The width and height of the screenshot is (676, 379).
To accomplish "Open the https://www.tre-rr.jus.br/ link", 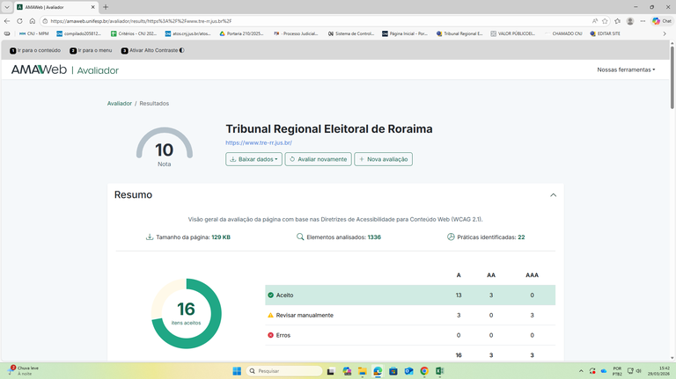I will [x=259, y=142].
